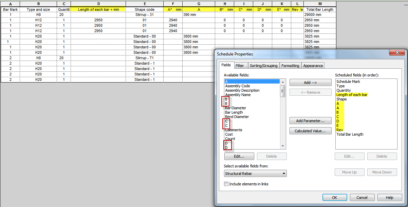Click the Add --> button
The height and width of the screenshot is (207, 408).
(x=310, y=82)
